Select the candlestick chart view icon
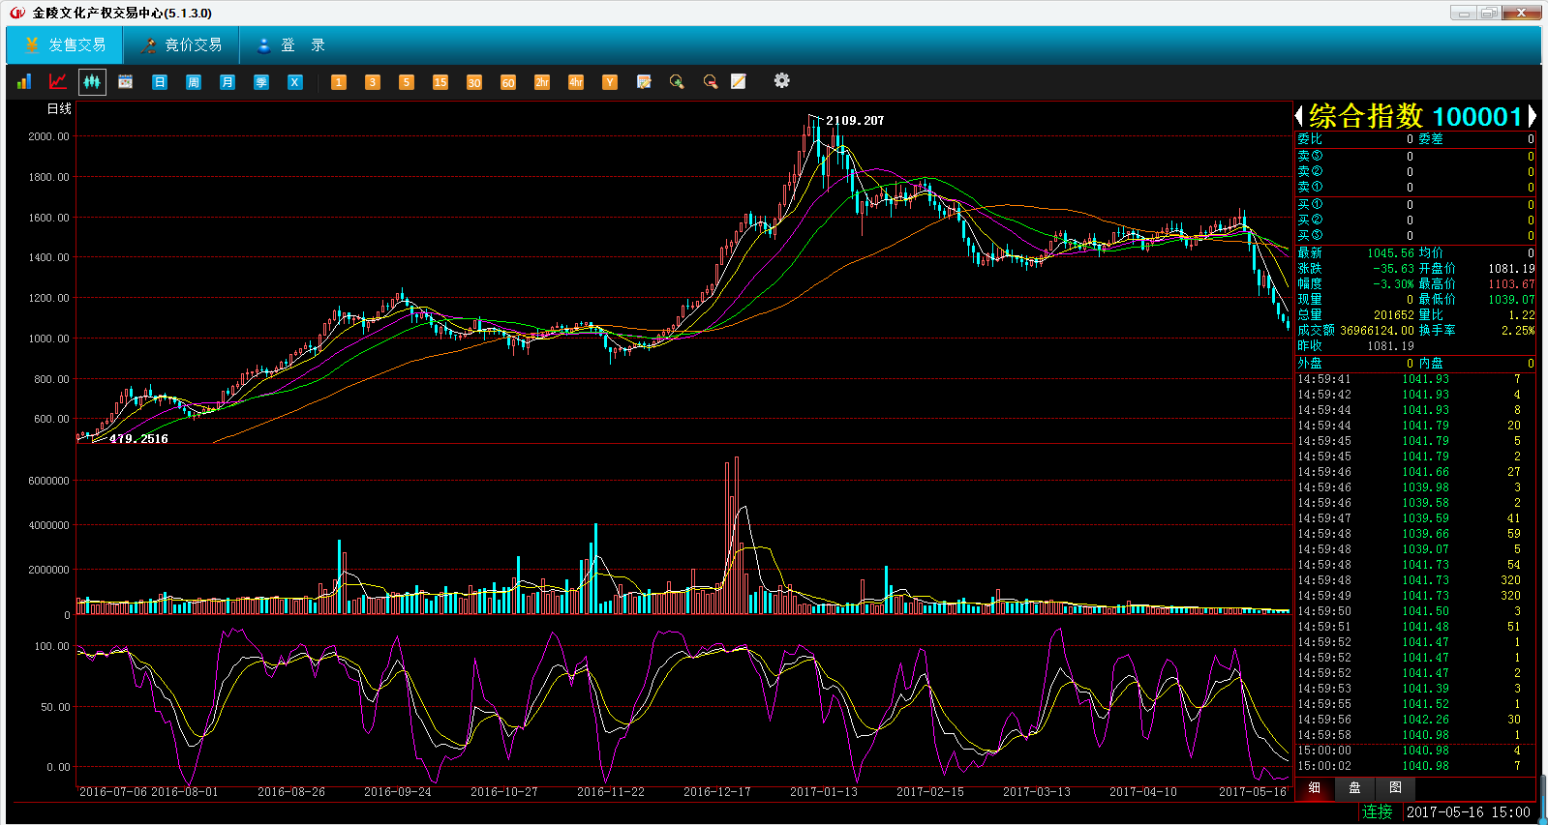1548x825 pixels. tap(92, 82)
